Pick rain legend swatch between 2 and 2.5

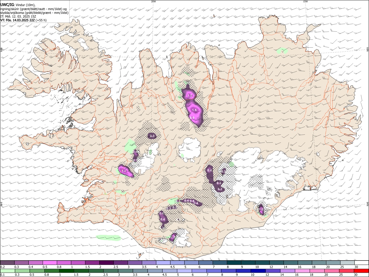coord(96,271)
